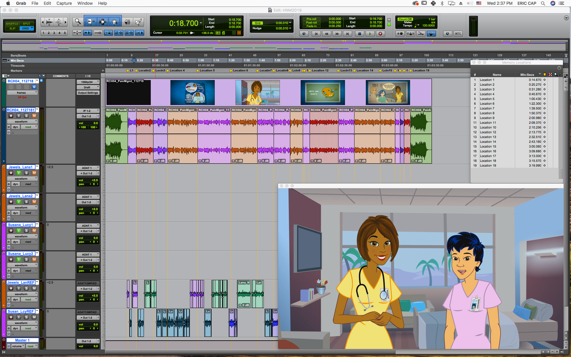Select the Scrubber speaker tool
571x357 pixels.
[x=127, y=22]
